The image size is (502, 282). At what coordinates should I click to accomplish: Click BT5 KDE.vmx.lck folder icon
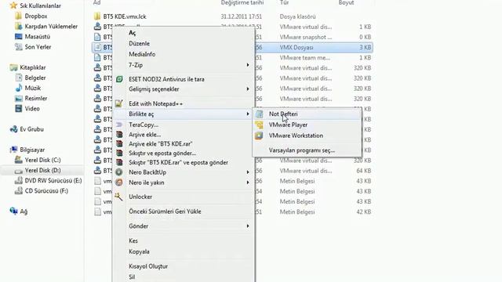97,16
